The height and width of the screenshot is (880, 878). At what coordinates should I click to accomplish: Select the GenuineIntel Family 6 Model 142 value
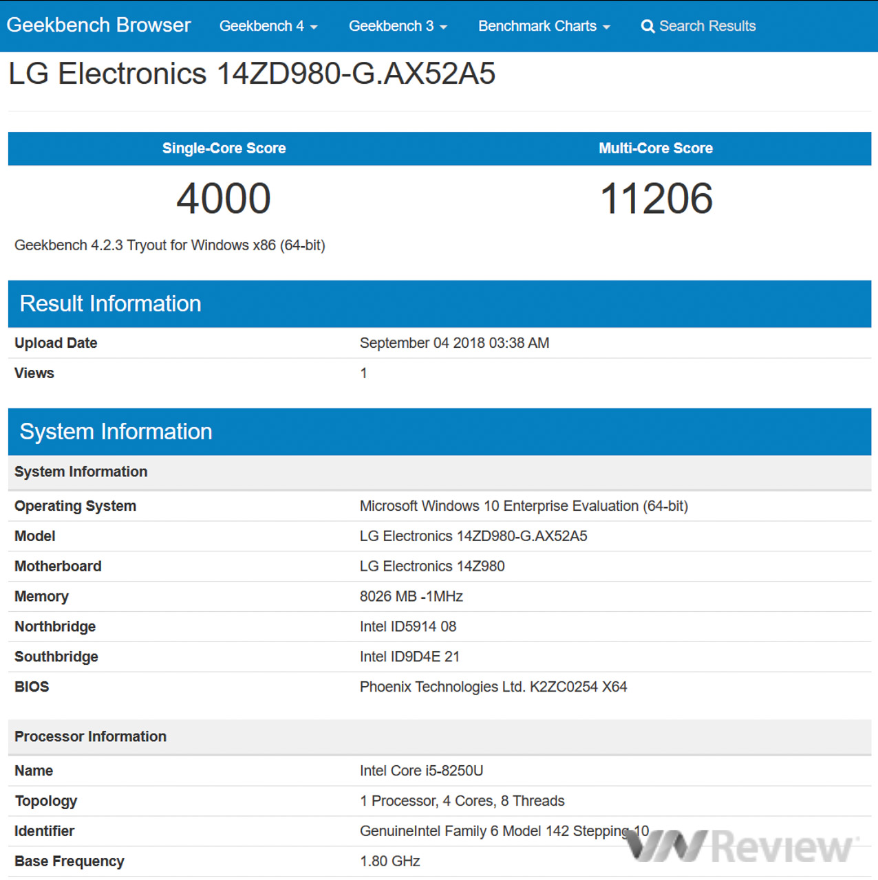click(504, 831)
